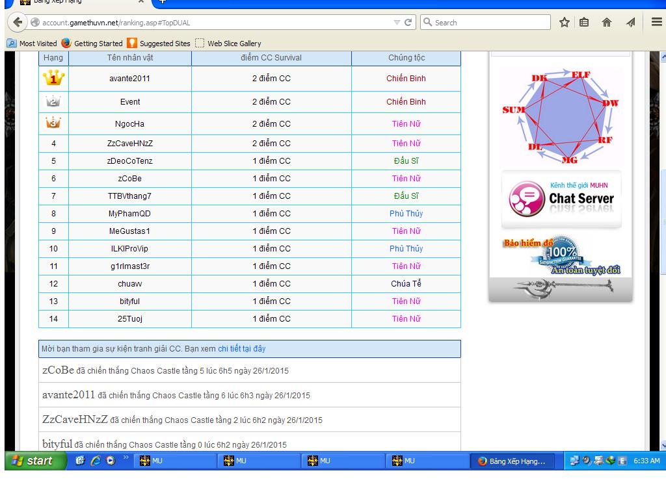This screenshot has width=666, height=499.
Task: Launch Internet Explorer from Quick Launch
Action: click(96, 461)
